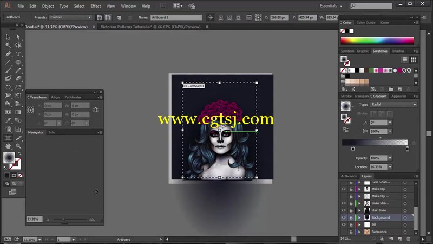Screen dimensions: 433x244
Task: Select the Pen tool
Action: [8, 54]
